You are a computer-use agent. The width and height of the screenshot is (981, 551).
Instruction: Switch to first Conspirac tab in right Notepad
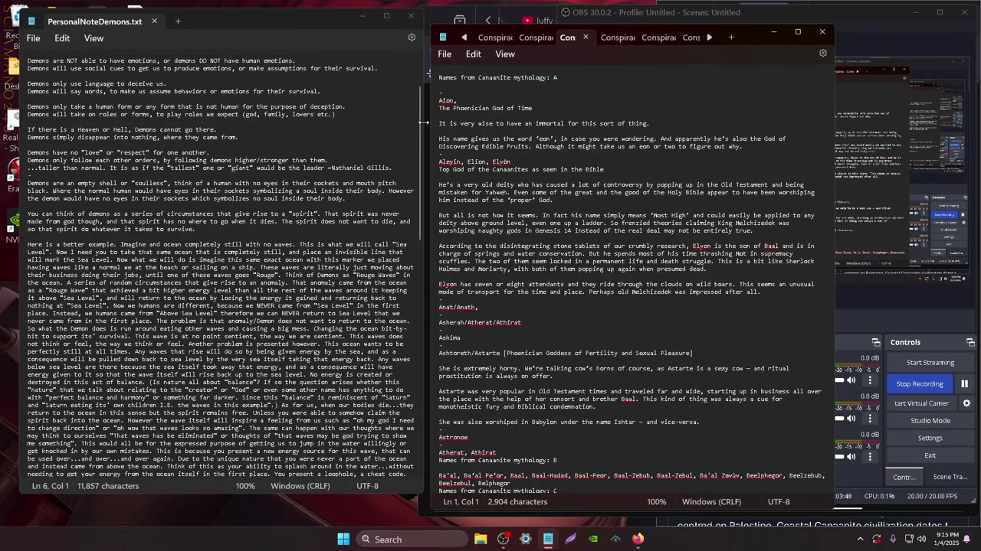[x=495, y=37]
